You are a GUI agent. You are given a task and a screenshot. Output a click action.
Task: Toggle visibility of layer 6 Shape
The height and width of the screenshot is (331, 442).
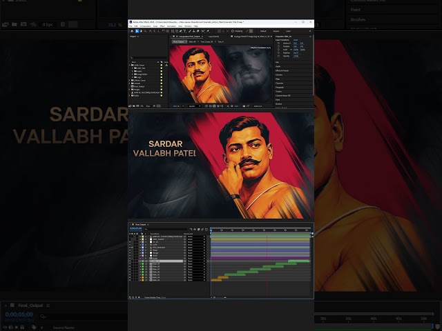coord(130,250)
